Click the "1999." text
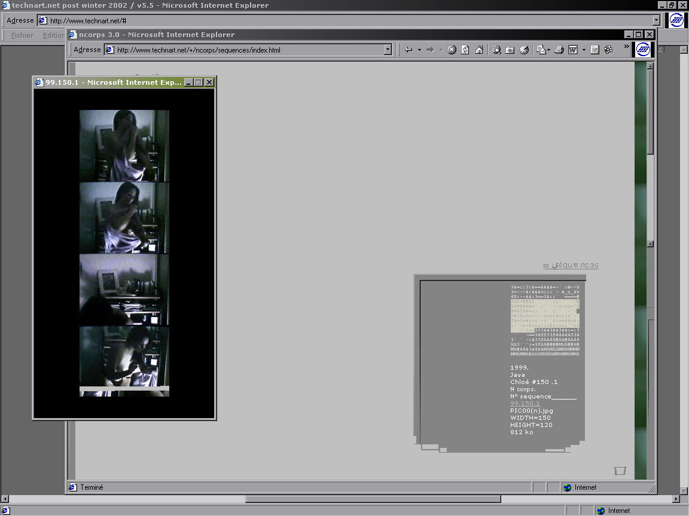Viewport: 689px width, 516px height. pos(519,368)
